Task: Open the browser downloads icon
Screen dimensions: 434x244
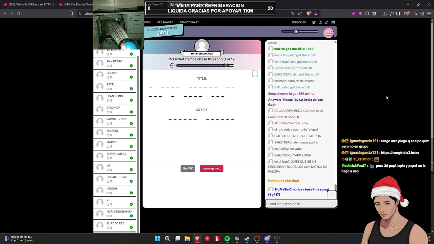Action: (384, 14)
